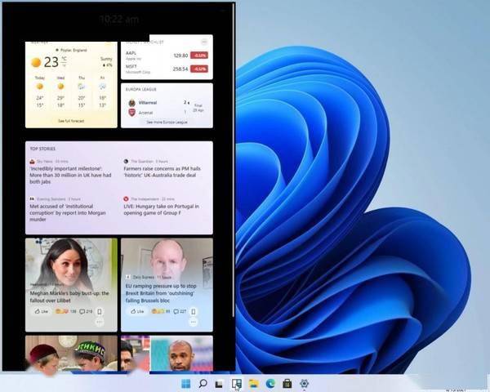Viewport: 490px width, 392px height.
Task: Click current temperature 23 in weather widget
Action: 51,62
